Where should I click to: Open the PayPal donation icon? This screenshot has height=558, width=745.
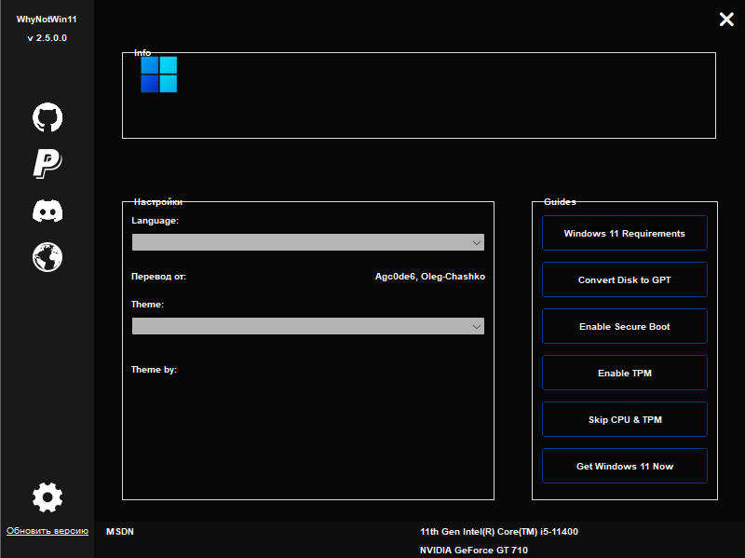coord(47,164)
